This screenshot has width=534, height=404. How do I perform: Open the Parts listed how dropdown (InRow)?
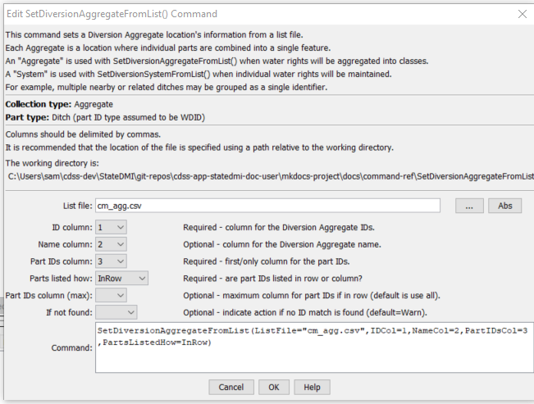(121, 278)
